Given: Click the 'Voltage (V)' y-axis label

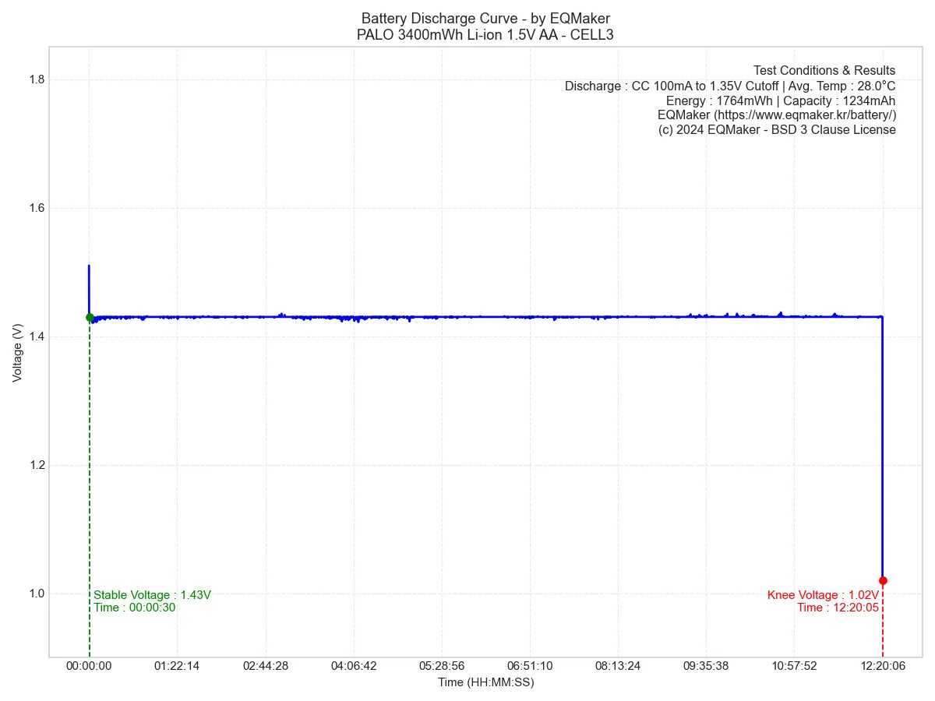Looking at the screenshot, I should click(18, 352).
